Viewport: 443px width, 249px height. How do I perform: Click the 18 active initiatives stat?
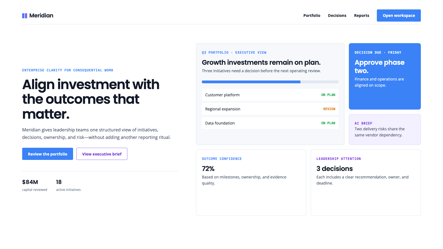pos(68,185)
